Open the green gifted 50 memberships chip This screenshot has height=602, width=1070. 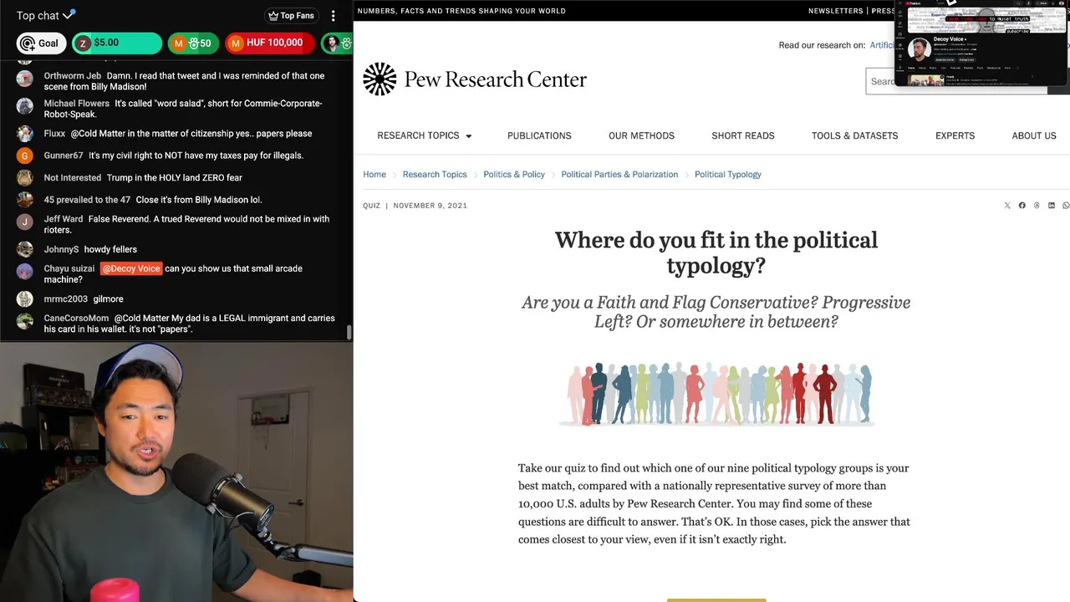coord(193,43)
